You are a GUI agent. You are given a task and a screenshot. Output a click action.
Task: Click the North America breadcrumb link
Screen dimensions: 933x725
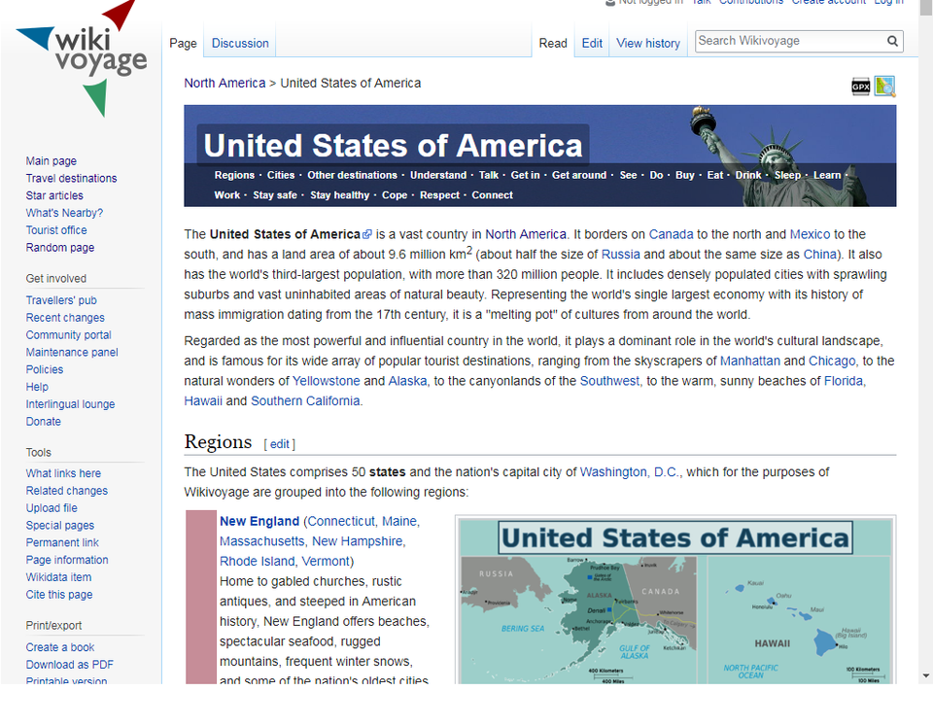point(225,83)
